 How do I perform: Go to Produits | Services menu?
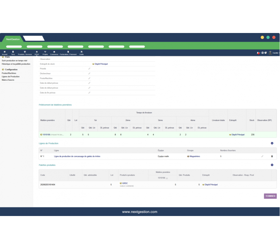coord(25,53)
